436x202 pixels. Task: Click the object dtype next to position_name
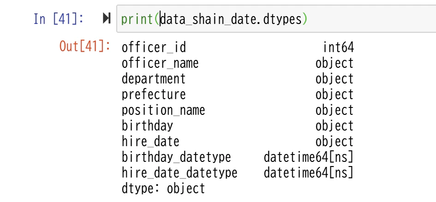click(334, 111)
